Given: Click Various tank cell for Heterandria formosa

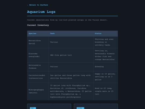Looking at the screenshot, I should 71,67.
